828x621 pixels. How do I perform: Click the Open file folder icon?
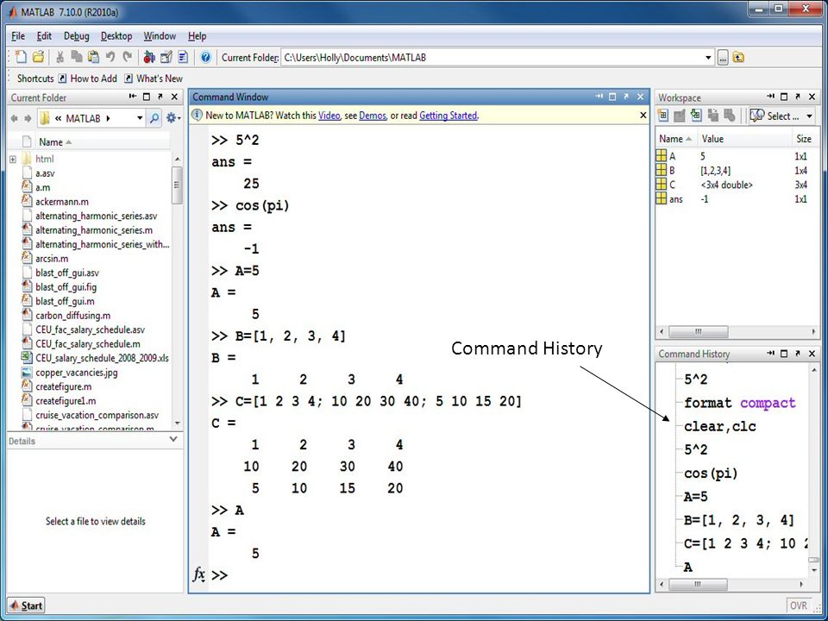pyautogui.click(x=38, y=57)
